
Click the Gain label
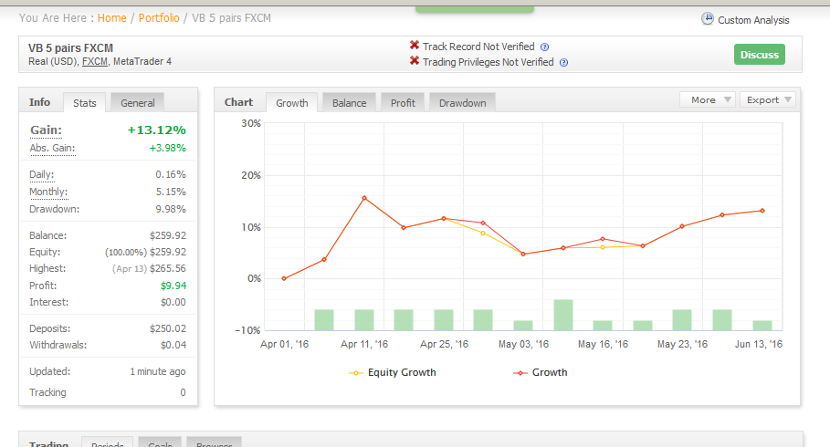(46, 130)
